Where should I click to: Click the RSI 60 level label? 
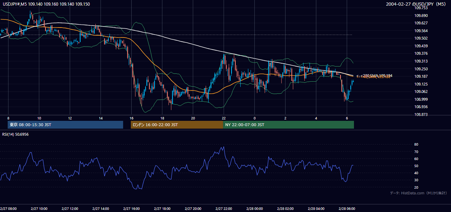coord(416,159)
